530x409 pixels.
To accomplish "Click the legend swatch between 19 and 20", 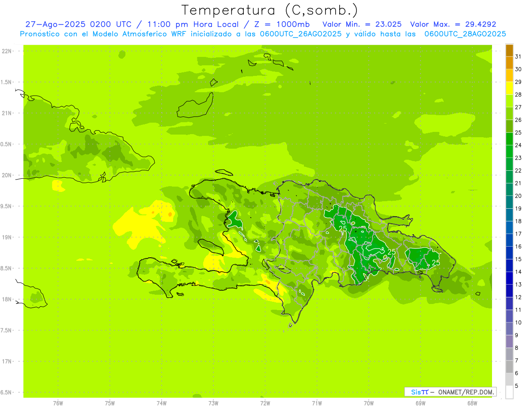I will click(x=509, y=202).
